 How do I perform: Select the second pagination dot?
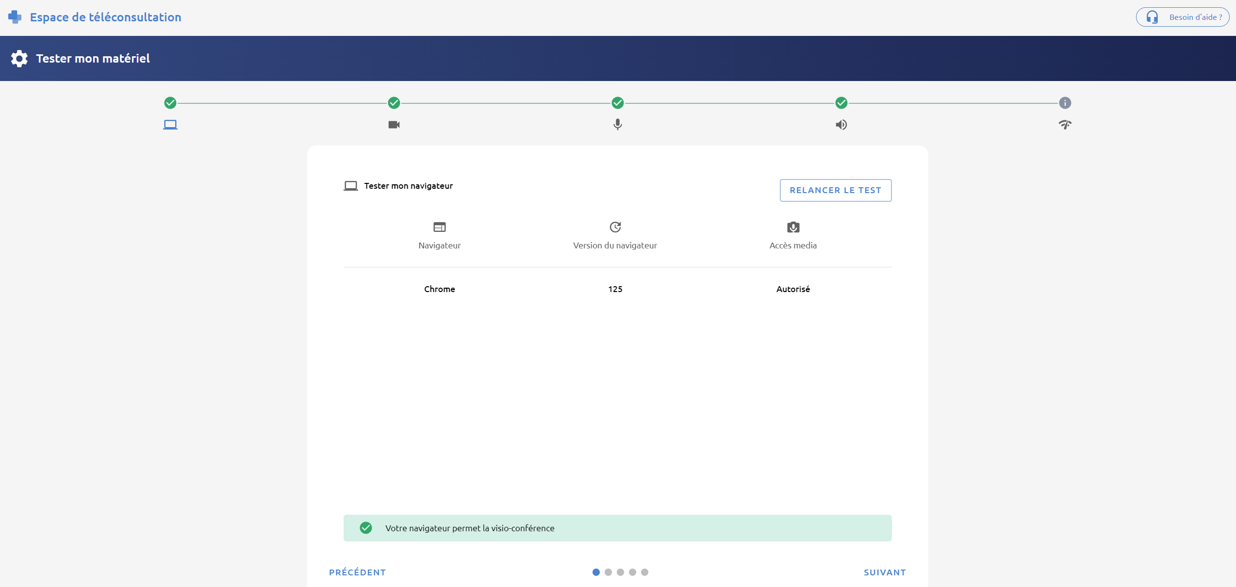(608, 572)
